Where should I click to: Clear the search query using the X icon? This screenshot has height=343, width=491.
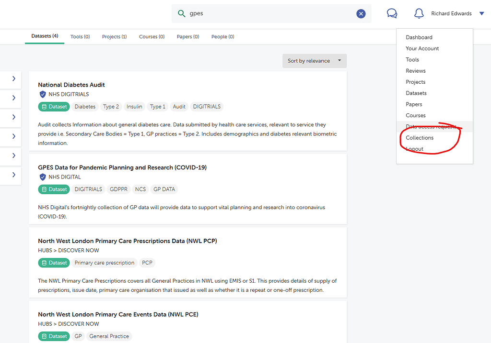pos(361,13)
